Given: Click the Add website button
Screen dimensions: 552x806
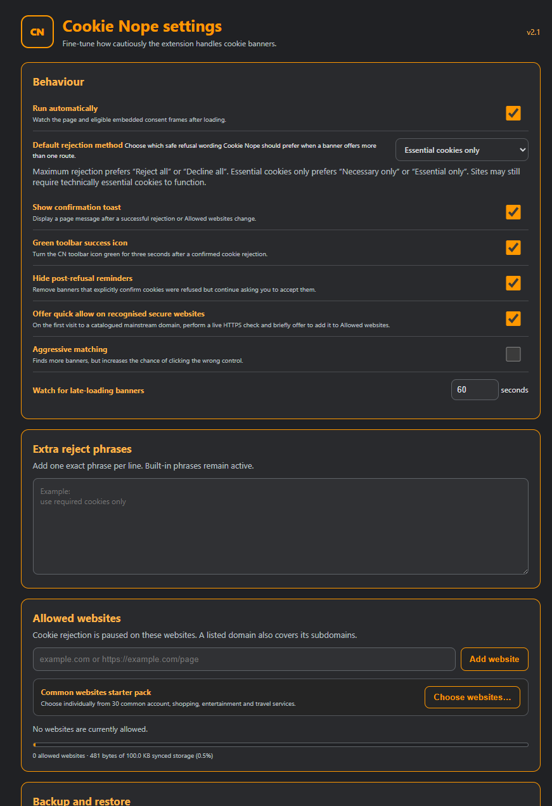Looking at the screenshot, I should [x=494, y=659].
